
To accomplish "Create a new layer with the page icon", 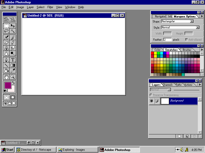I will pos(187,136).
